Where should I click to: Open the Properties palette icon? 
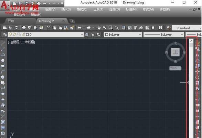click(124, 28)
